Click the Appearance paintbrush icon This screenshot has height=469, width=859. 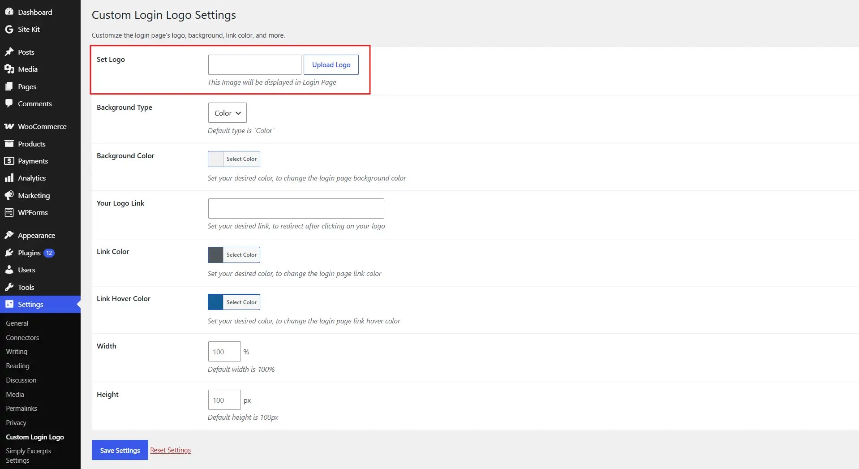point(9,235)
